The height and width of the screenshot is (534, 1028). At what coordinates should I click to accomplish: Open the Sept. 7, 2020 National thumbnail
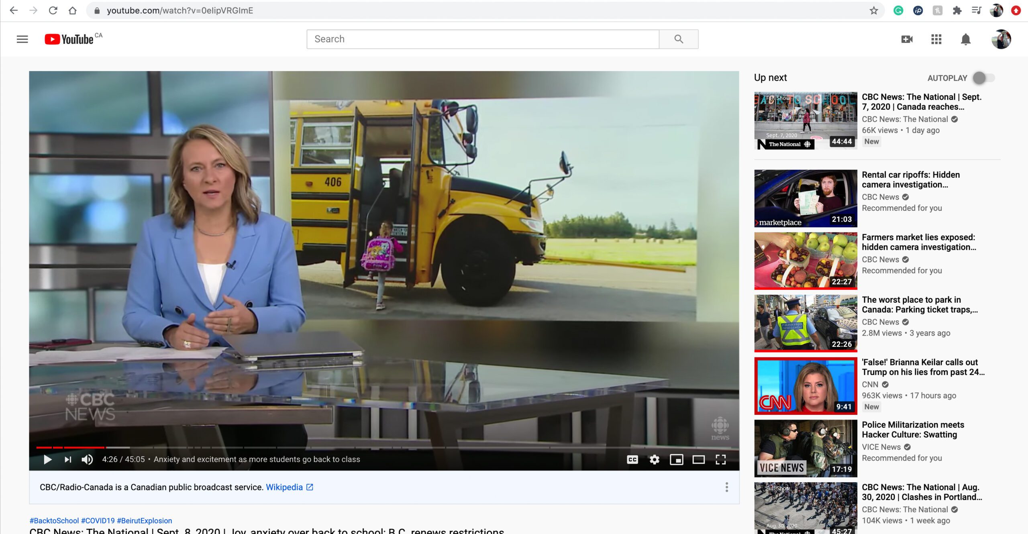tap(806, 120)
